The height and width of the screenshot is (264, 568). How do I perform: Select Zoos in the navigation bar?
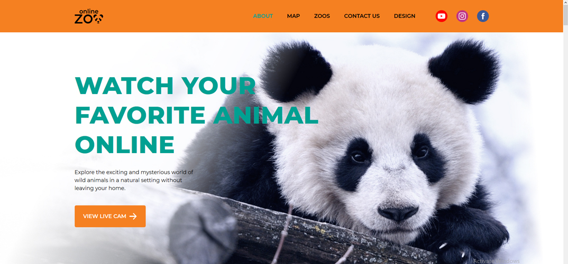click(322, 16)
